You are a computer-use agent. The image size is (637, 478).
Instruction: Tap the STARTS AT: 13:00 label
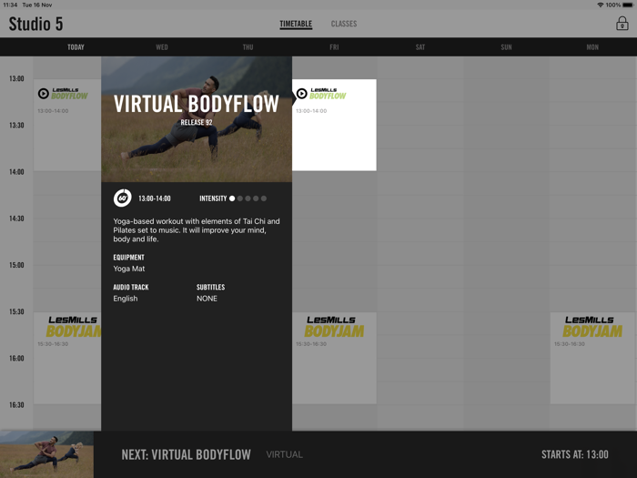(x=575, y=454)
